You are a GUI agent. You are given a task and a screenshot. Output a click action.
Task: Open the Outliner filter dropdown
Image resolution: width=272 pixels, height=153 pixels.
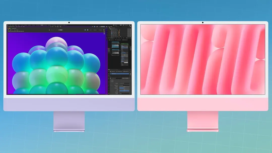(x=129, y=27)
